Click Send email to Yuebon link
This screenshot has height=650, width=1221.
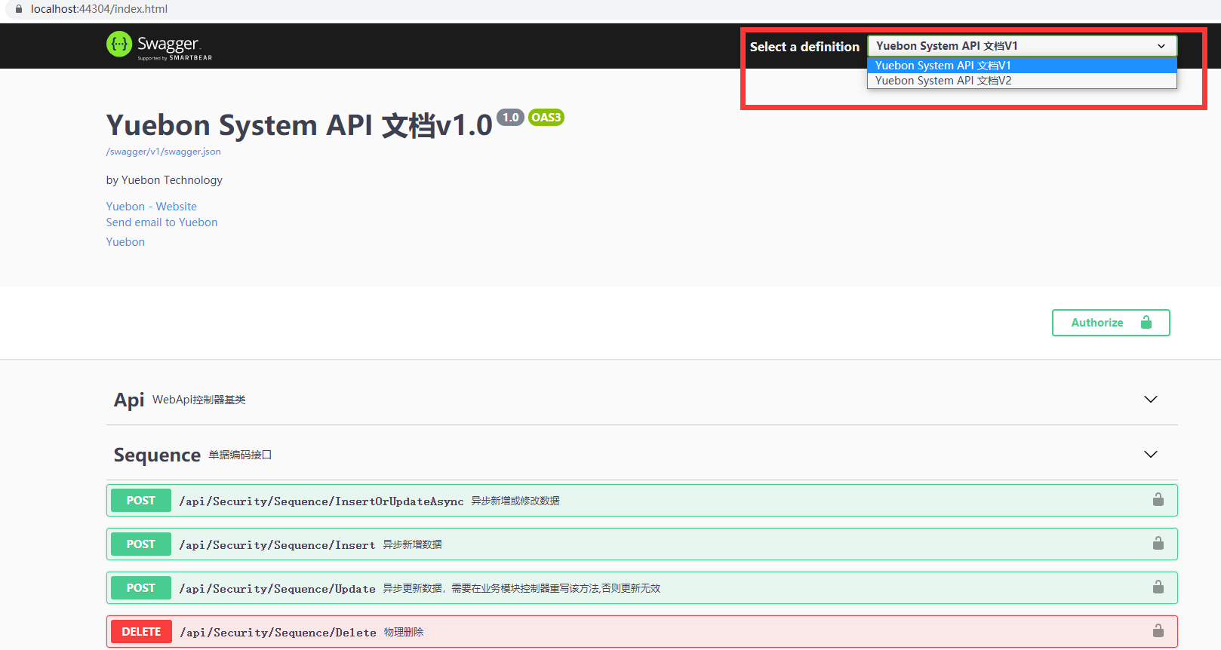click(161, 222)
